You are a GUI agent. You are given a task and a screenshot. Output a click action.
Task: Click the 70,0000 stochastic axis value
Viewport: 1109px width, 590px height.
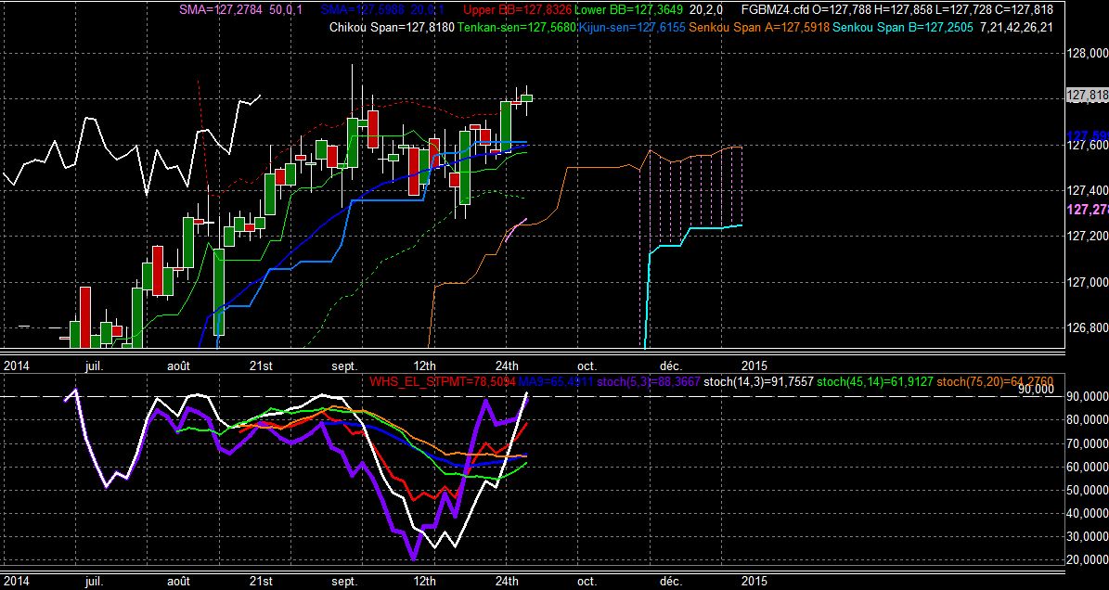[x=1087, y=443]
